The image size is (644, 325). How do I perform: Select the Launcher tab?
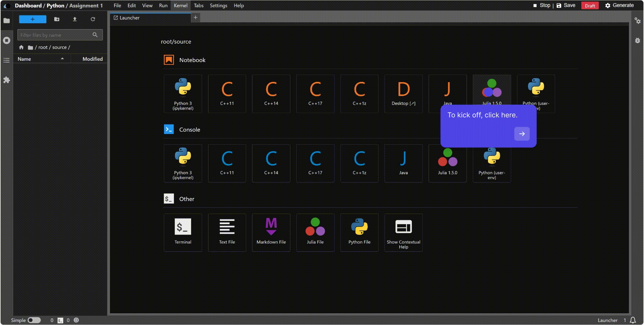tap(151, 18)
